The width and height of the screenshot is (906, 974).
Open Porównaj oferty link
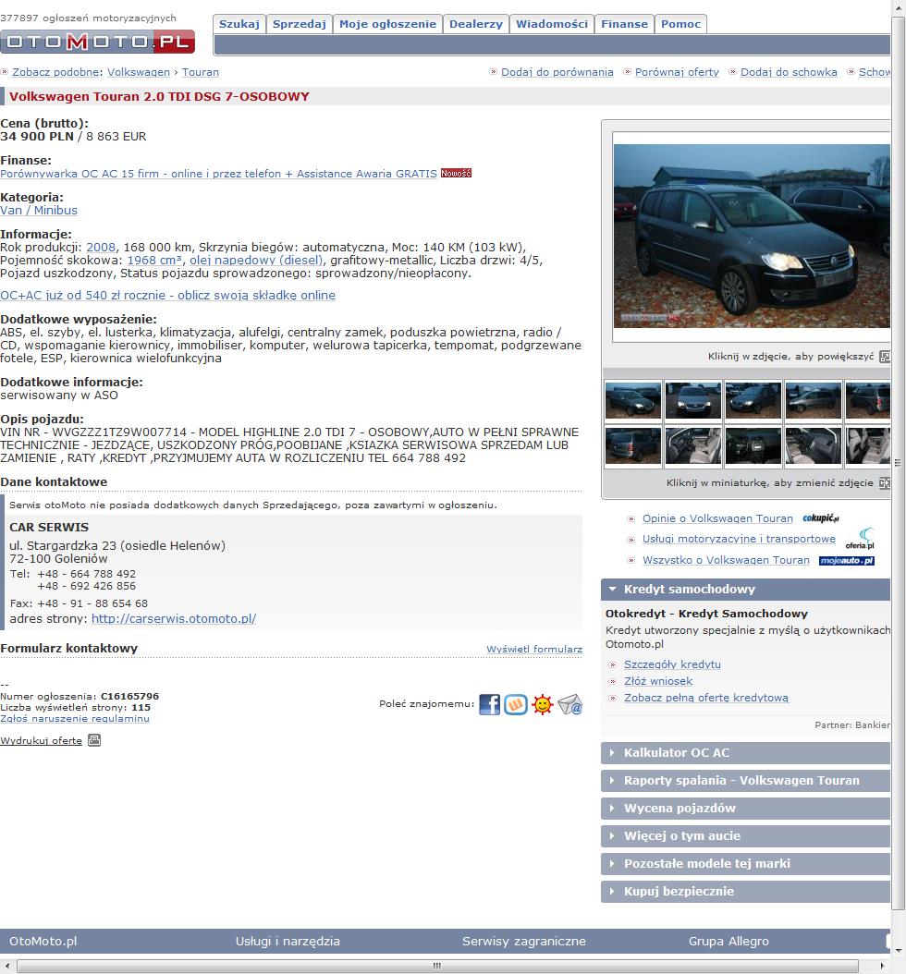tap(677, 72)
